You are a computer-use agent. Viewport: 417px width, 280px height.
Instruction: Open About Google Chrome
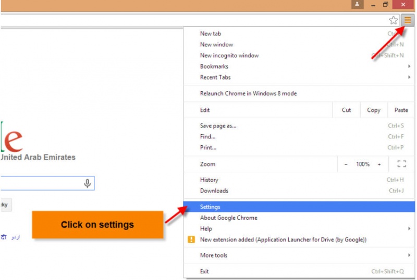[x=299, y=218]
